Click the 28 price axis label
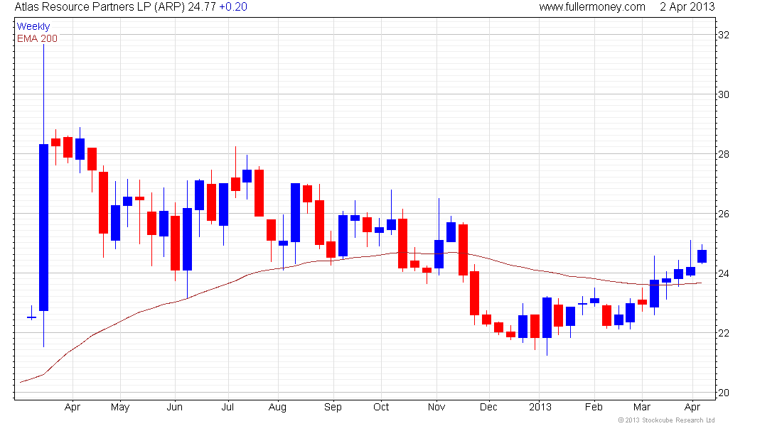Screen dimensions: 782x426 click(x=723, y=155)
